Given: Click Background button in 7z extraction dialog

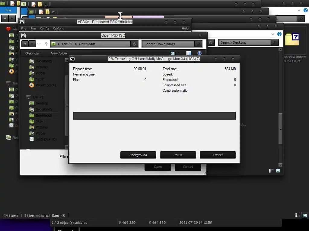Looking at the screenshot, I should [138, 155].
